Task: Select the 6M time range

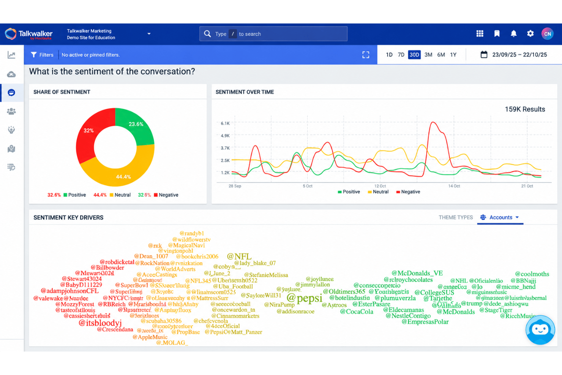Action: click(441, 55)
